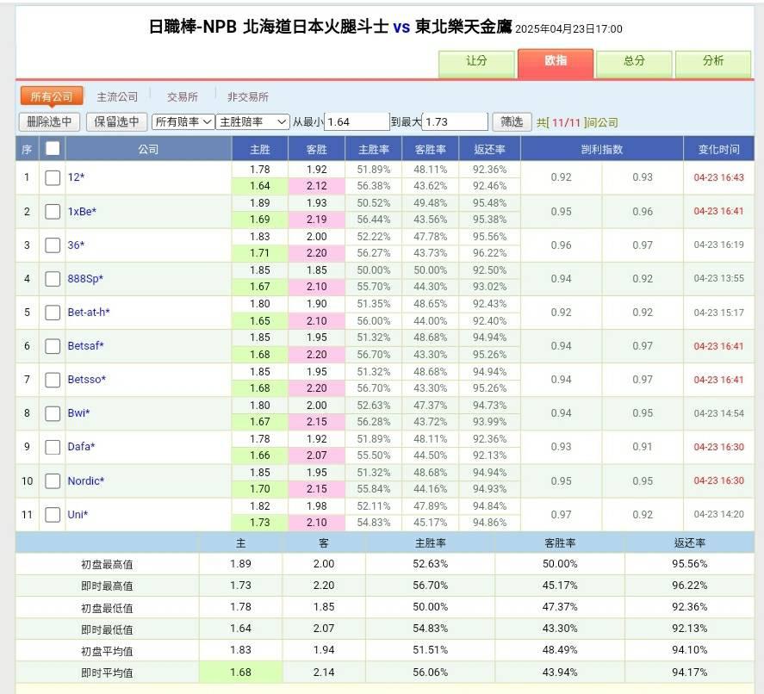
Task: Open the 总分 tab
Action: 634,62
